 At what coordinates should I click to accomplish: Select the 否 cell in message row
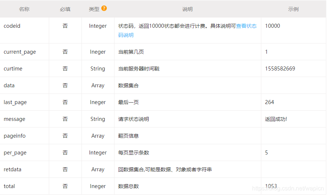tap(65, 119)
